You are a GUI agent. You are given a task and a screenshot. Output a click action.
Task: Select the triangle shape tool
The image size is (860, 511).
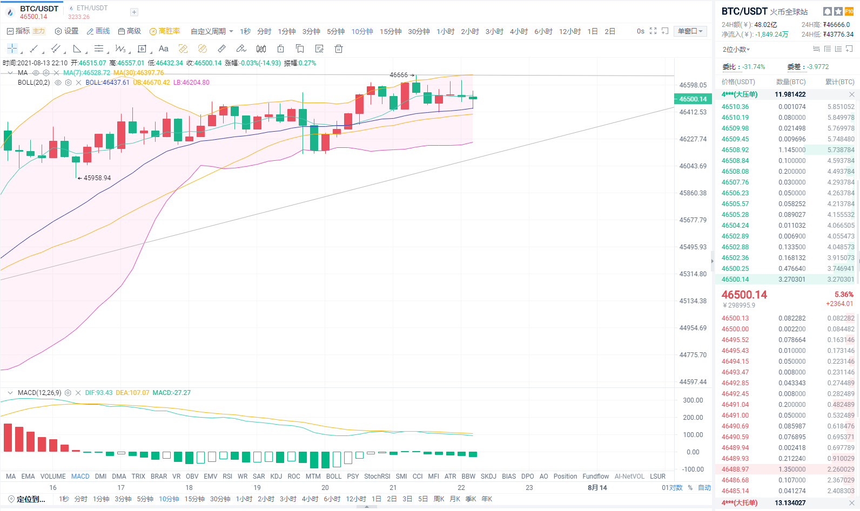pos(77,49)
